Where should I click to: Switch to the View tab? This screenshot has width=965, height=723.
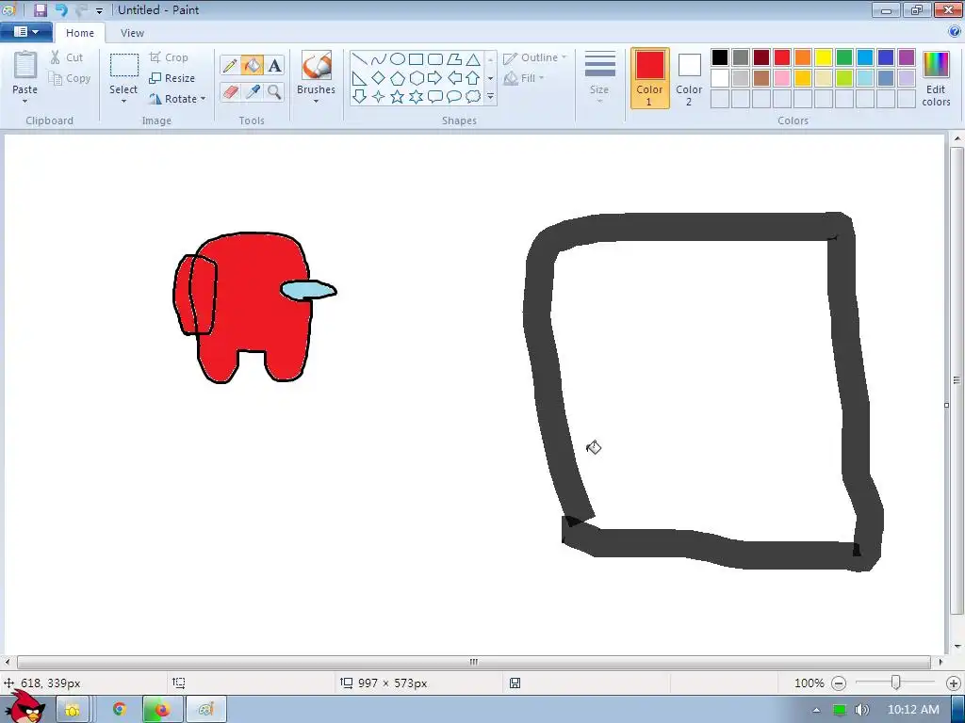[132, 33]
